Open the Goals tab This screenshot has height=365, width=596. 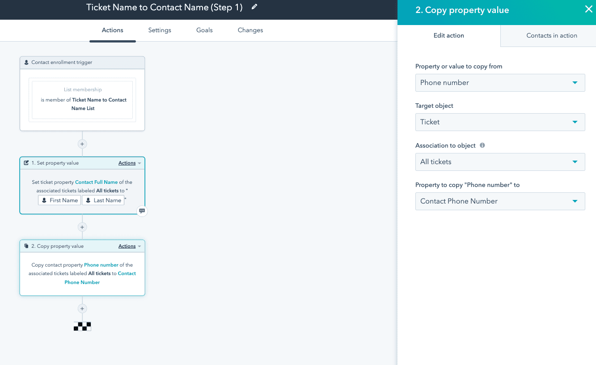(x=204, y=30)
